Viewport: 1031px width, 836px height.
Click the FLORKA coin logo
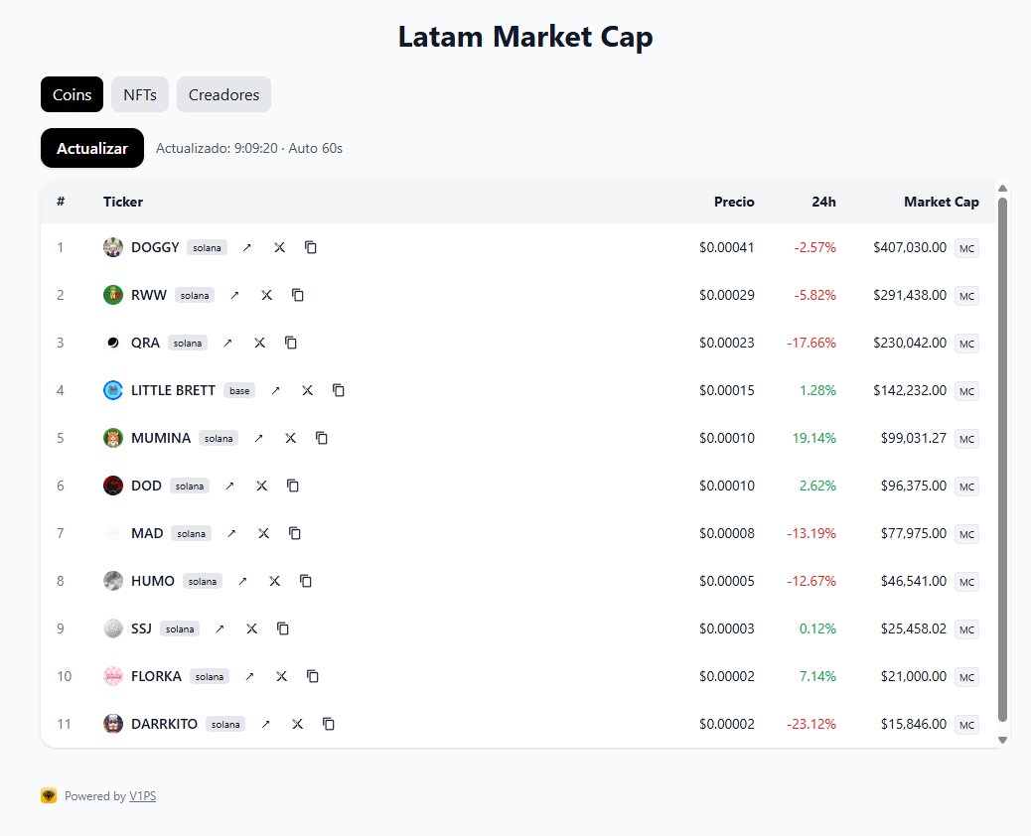[113, 676]
